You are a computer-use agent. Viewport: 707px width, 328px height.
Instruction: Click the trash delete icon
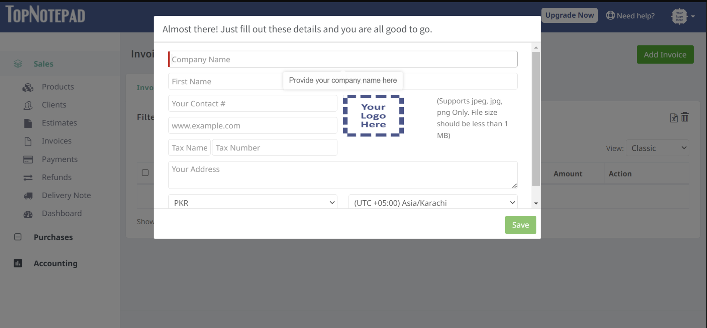[685, 117]
